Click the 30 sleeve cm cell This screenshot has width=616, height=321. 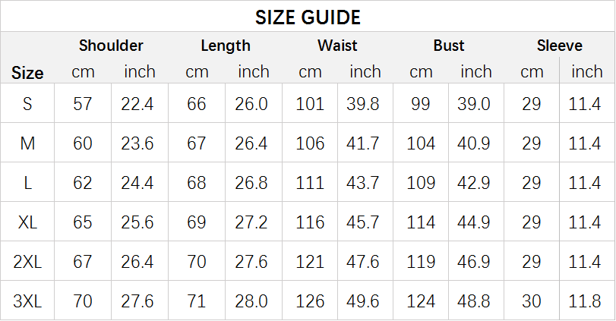[532, 301]
